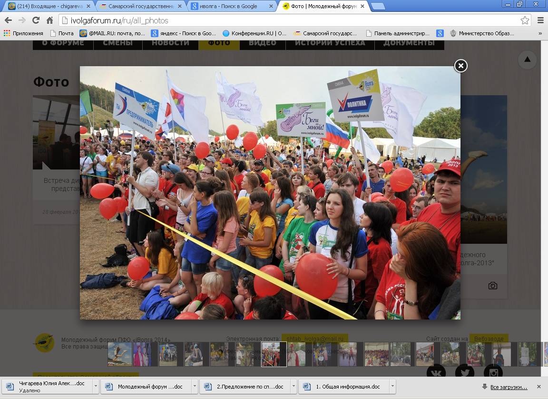
Task: Click the camera icon on the album card
Action: pos(493,286)
